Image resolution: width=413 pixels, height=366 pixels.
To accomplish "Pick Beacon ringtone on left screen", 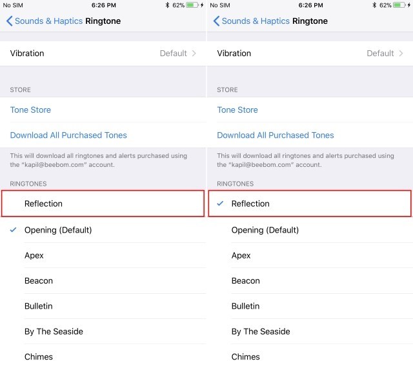I will [103, 280].
